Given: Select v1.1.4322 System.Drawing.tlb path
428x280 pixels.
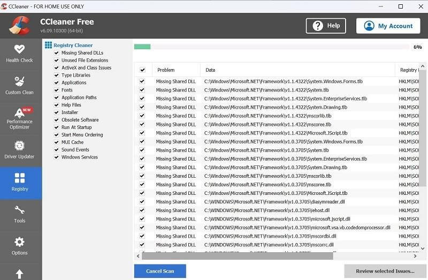Looking at the screenshot, I should coord(276,107).
